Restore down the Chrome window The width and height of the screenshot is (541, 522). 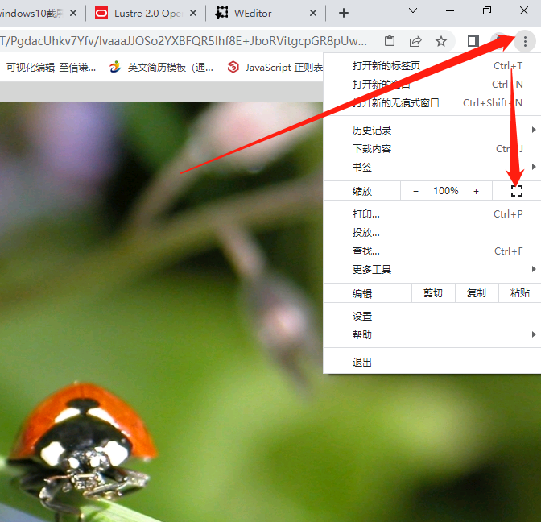coord(487,11)
